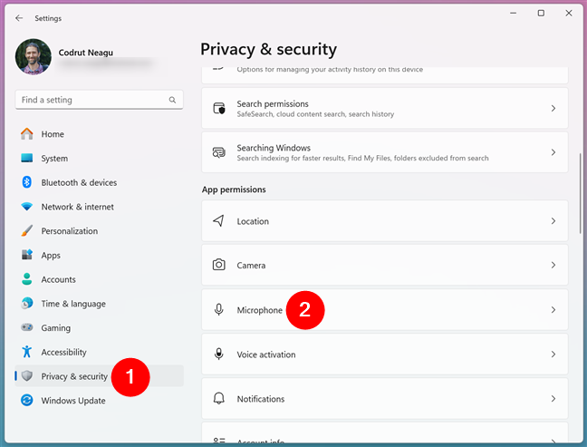Click the Find a setting search field
This screenshot has height=447, width=587.
[x=100, y=100]
